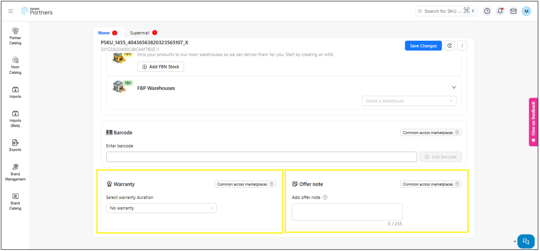Open Partner Catalog in sidebar
The height and width of the screenshot is (251, 540).
[x=15, y=36]
